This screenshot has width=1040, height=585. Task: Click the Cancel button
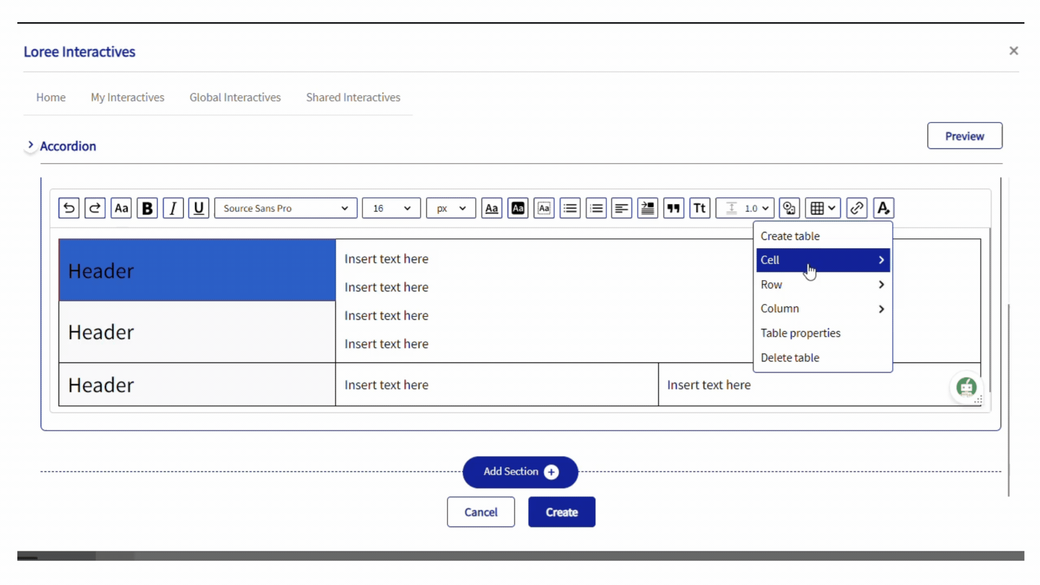pyautogui.click(x=480, y=512)
